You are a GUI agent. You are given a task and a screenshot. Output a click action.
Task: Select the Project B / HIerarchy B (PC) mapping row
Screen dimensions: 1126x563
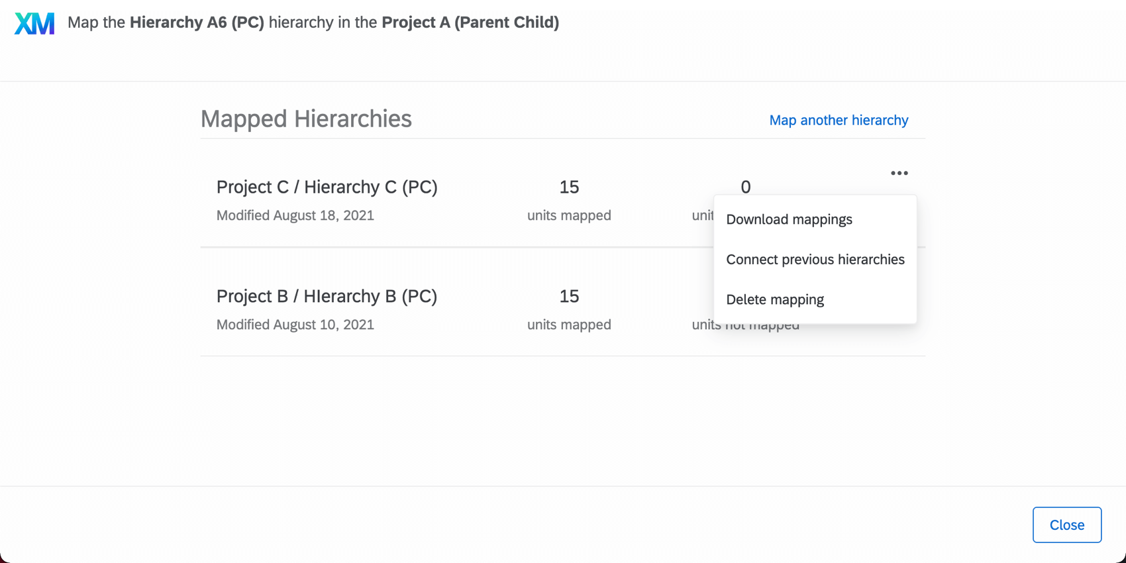[327, 296]
